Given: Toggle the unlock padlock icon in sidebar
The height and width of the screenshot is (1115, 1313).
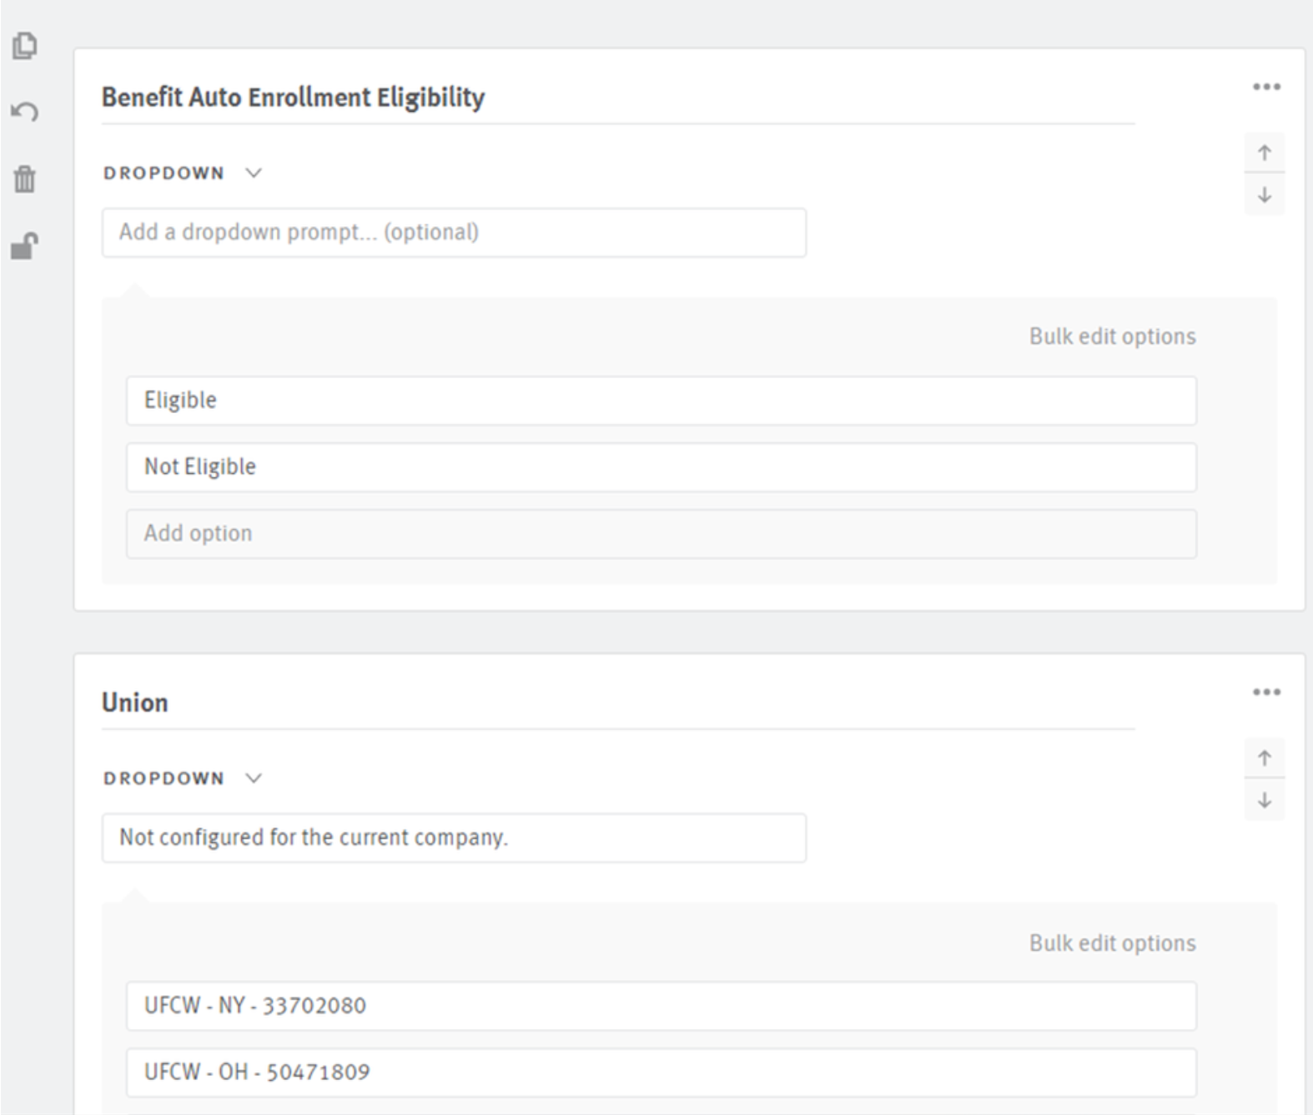Looking at the screenshot, I should [x=25, y=246].
